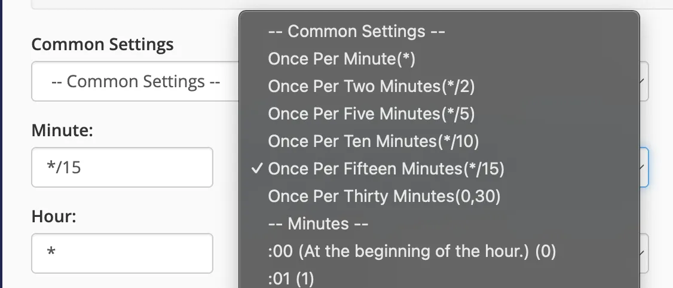Choose checked Once Per Fifteen Minutes(*/15)

[386, 169]
